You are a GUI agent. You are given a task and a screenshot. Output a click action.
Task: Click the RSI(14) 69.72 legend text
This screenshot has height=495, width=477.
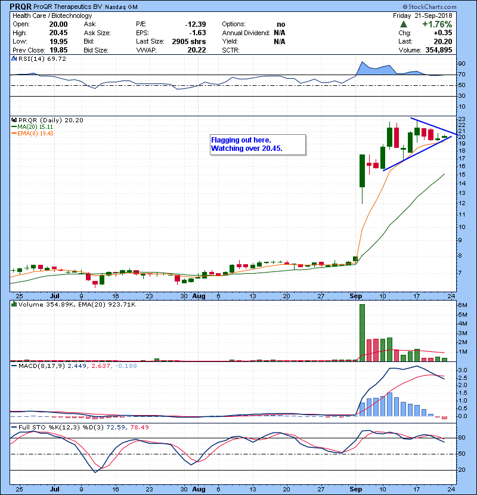(42, 58)
